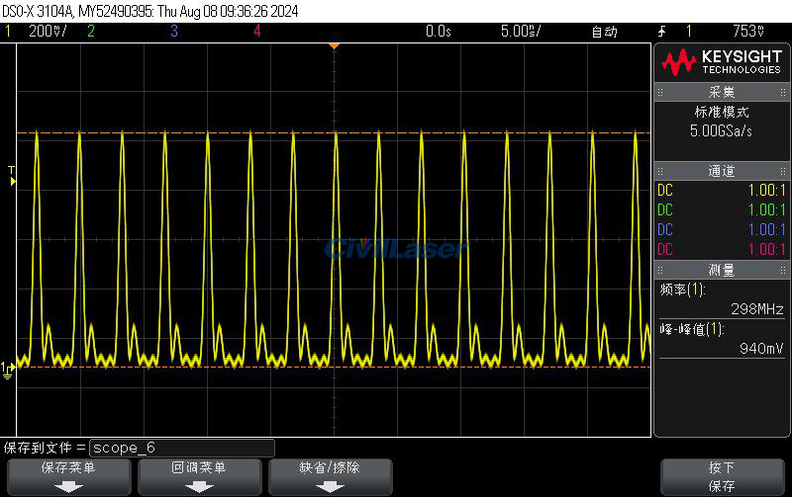Viewport: 792px width, 497px height.
Task: Open the 采集 panel header
Action: click(x=722, y=92)
